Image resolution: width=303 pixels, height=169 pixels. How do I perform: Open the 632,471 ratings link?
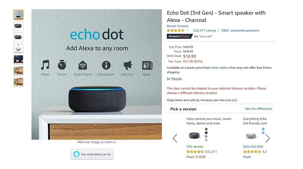[x=205, y=31]
